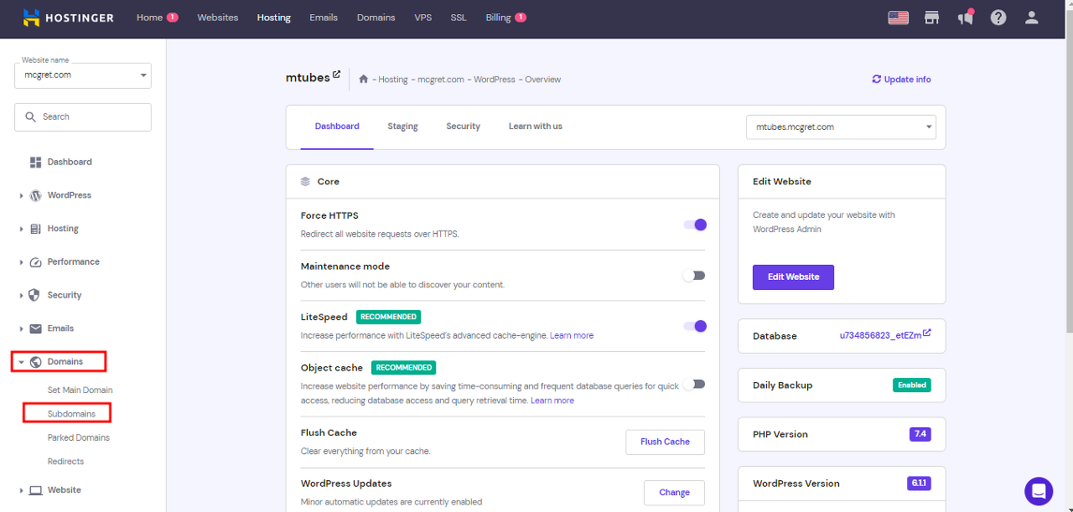The height and width of the screenshot is (512, 1073).
Task: Click the home icon in the breadcrumb
Action: pos(363,80)
